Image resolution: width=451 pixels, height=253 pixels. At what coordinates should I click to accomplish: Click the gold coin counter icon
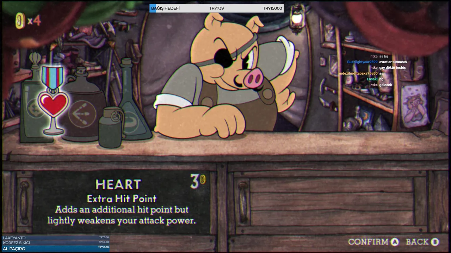[20, 20]
